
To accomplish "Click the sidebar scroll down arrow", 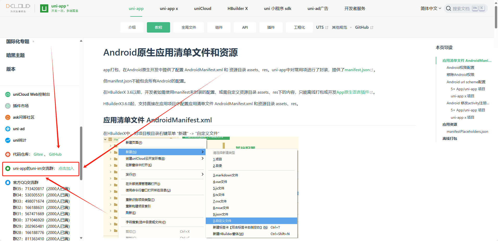I will (x=81, y=238).
